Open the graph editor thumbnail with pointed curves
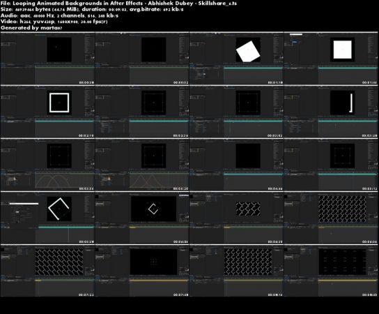This screenshot has height=314, width=379. point(142,165)
